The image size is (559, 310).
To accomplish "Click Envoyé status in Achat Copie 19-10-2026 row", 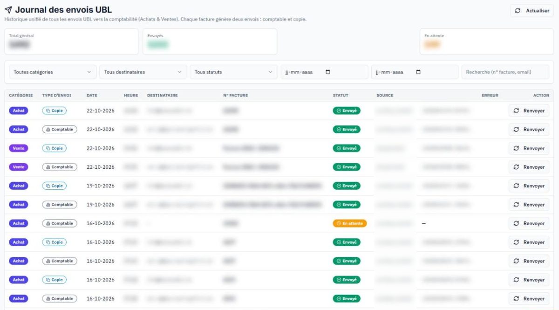I will tap(347, 186).
